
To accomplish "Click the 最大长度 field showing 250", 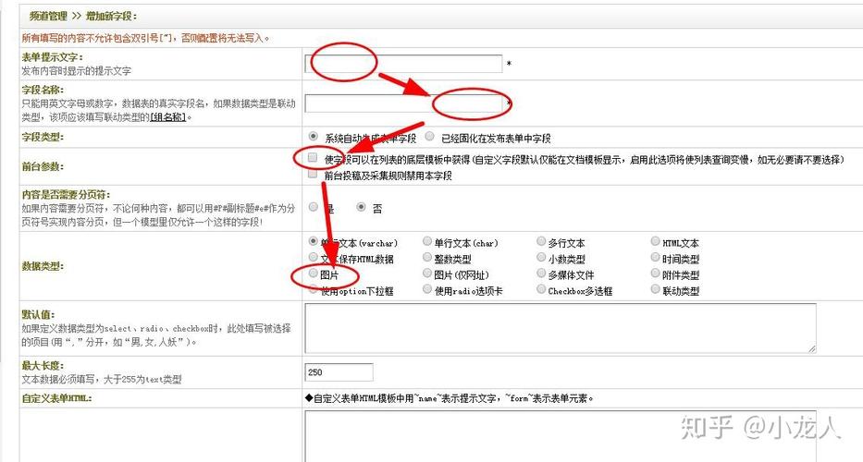I will [x=339, y=372].
